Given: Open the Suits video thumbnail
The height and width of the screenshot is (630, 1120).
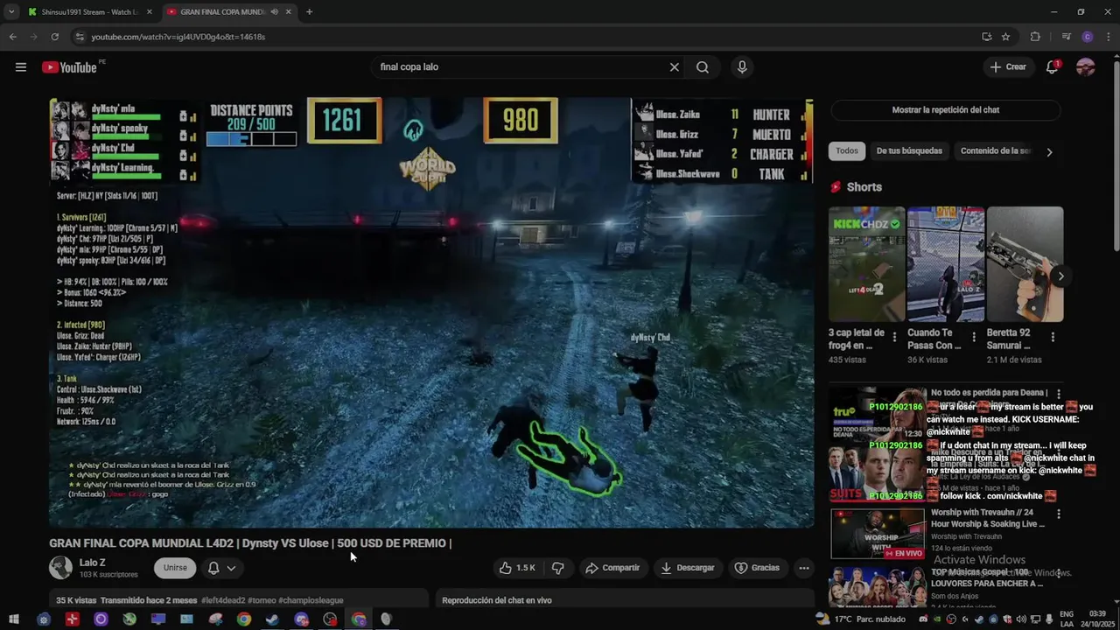Looking at the screenshot, I should point(878,473).
